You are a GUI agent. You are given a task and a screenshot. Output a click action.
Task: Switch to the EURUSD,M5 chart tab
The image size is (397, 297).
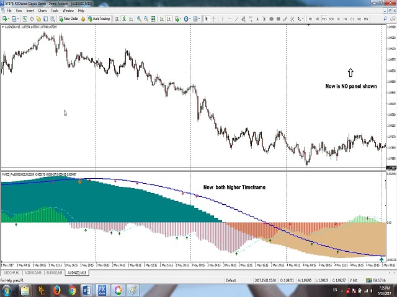pyautogui.click(x=54, y=273)
